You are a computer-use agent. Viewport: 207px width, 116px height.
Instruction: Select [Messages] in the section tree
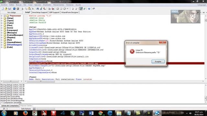coord(12,33)
